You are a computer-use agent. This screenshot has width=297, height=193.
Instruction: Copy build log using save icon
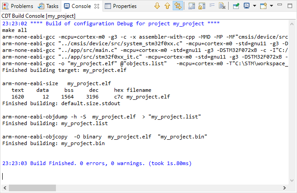(x=192, y=6)
